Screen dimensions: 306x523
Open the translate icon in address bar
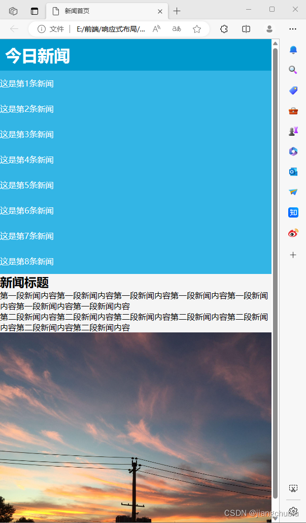(x=177, y=29)
